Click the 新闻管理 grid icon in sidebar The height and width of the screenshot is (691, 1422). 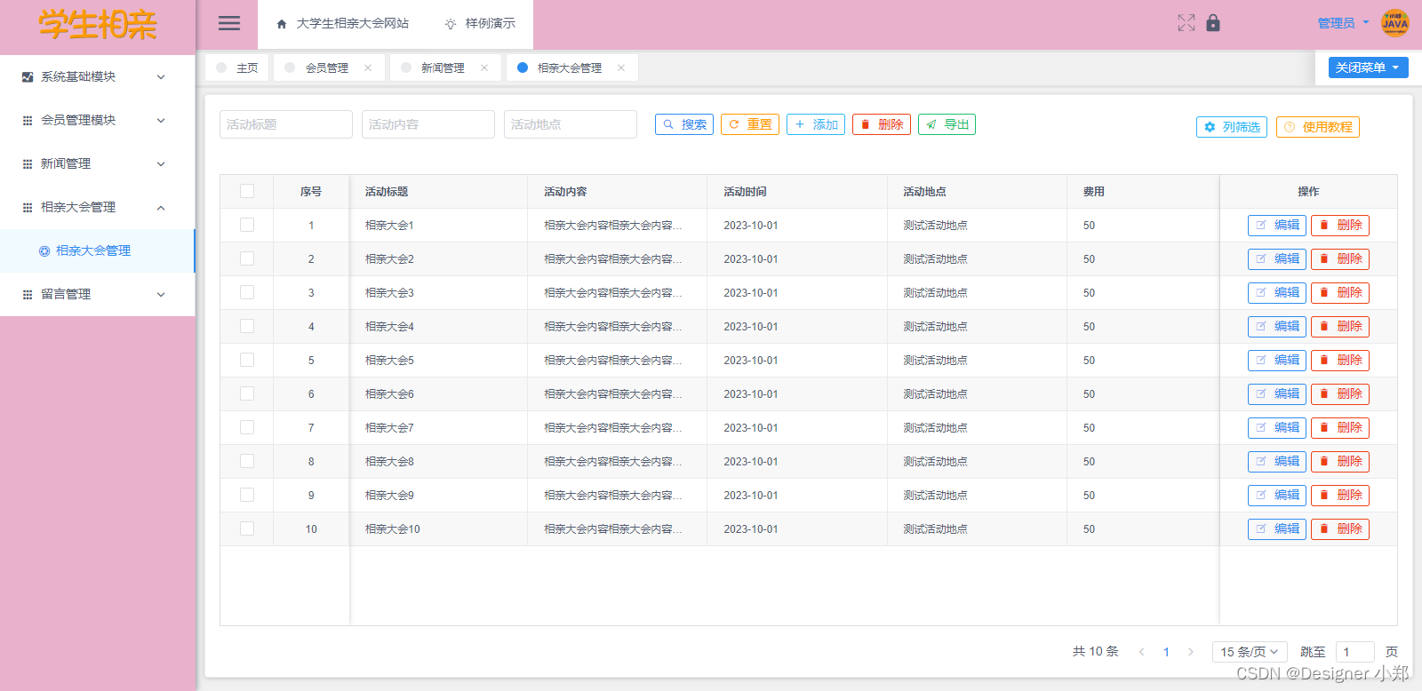(28, 164)
